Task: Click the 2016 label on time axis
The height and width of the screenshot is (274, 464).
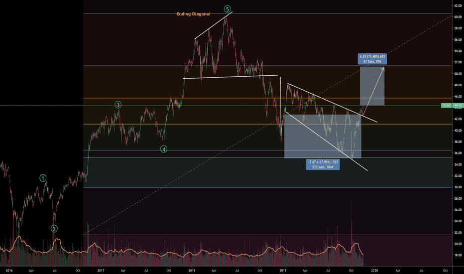Action: (x=9, y=271)
